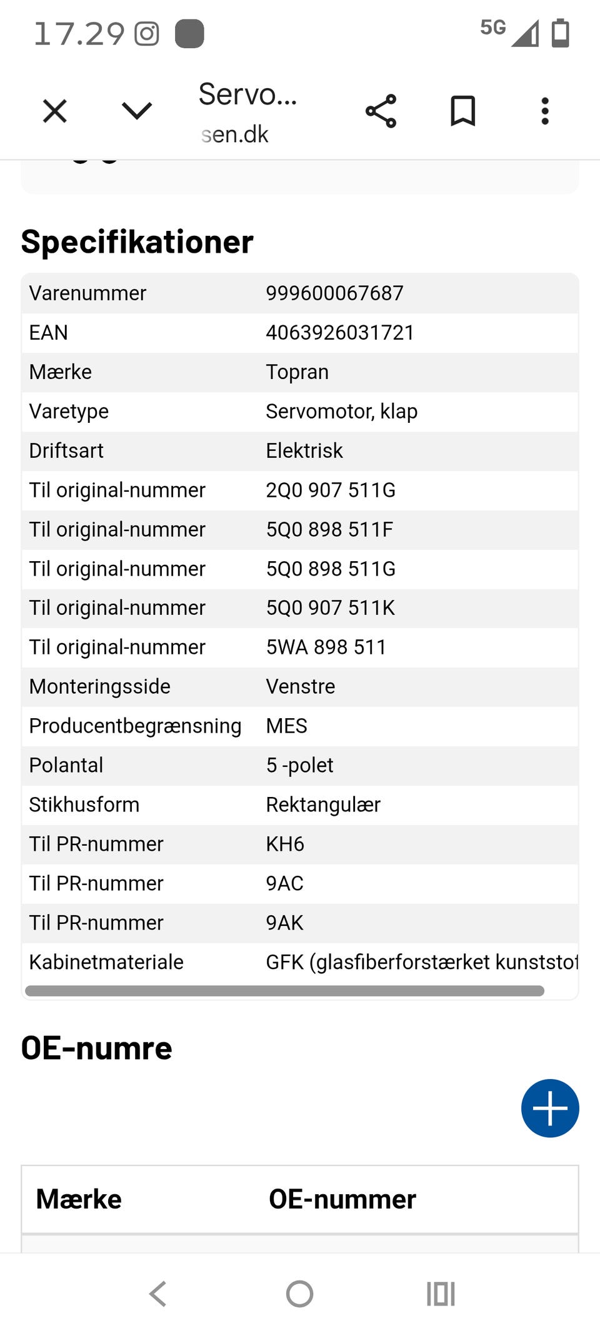
Task: Tap the original number 2Q0 907 511G
Action: [331, 490]
